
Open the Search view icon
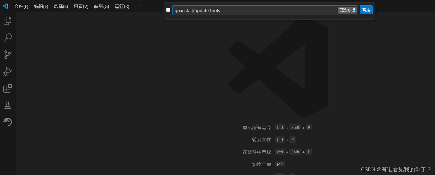[8, 38]
